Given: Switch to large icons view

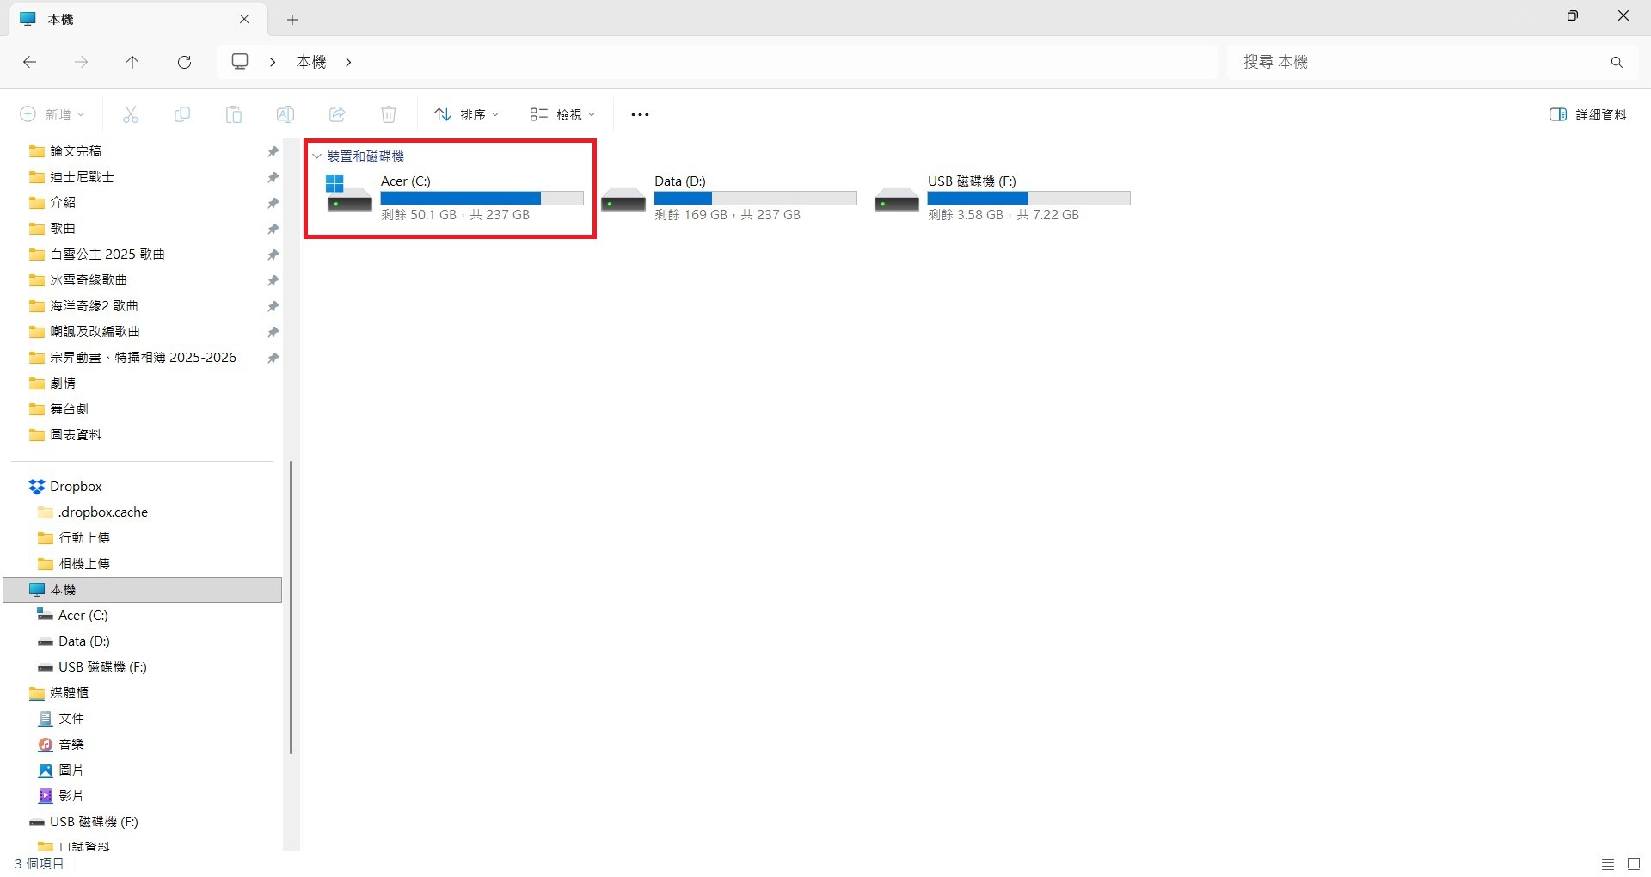Looking at the screenshot, I should click(x=1634, y=864).
